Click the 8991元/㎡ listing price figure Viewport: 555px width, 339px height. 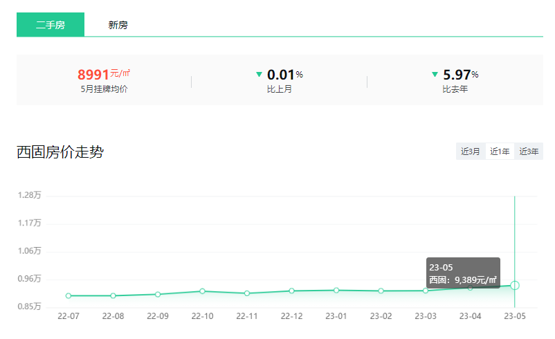(x=104, y=74)
